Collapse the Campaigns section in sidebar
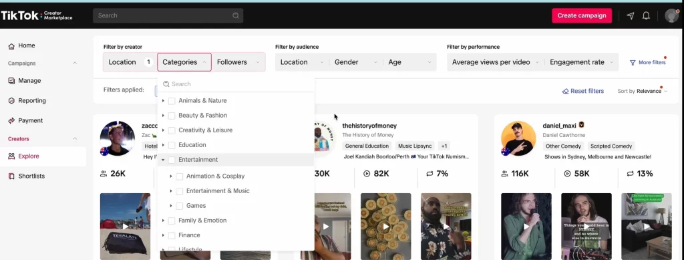 click(75, 63)
